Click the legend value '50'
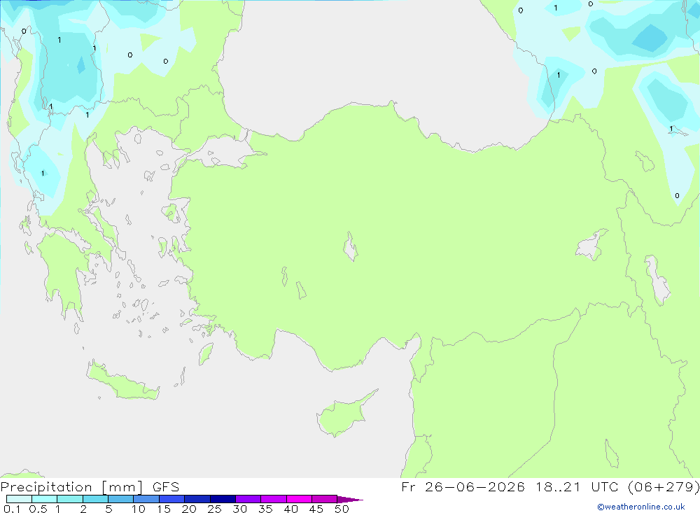This screenshot has height=513, width=700. 342,509
